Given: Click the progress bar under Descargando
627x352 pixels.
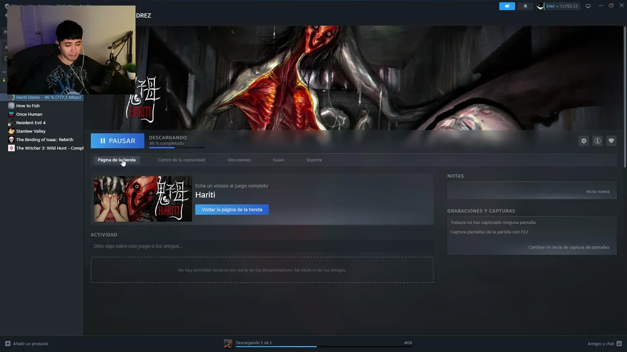Looking at the screenshot, I should [x=176, y=147].
